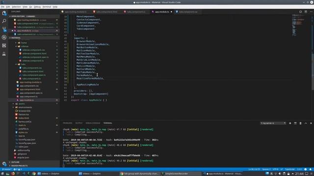Open app.component.html in explorer tree

(x=30, y=89)
